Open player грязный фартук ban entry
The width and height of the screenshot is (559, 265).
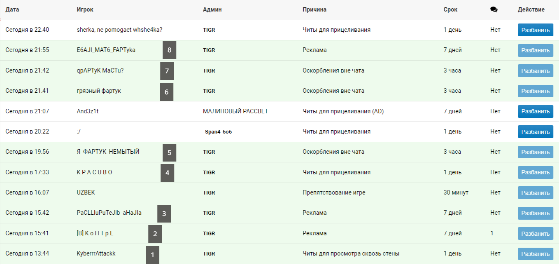99,91
